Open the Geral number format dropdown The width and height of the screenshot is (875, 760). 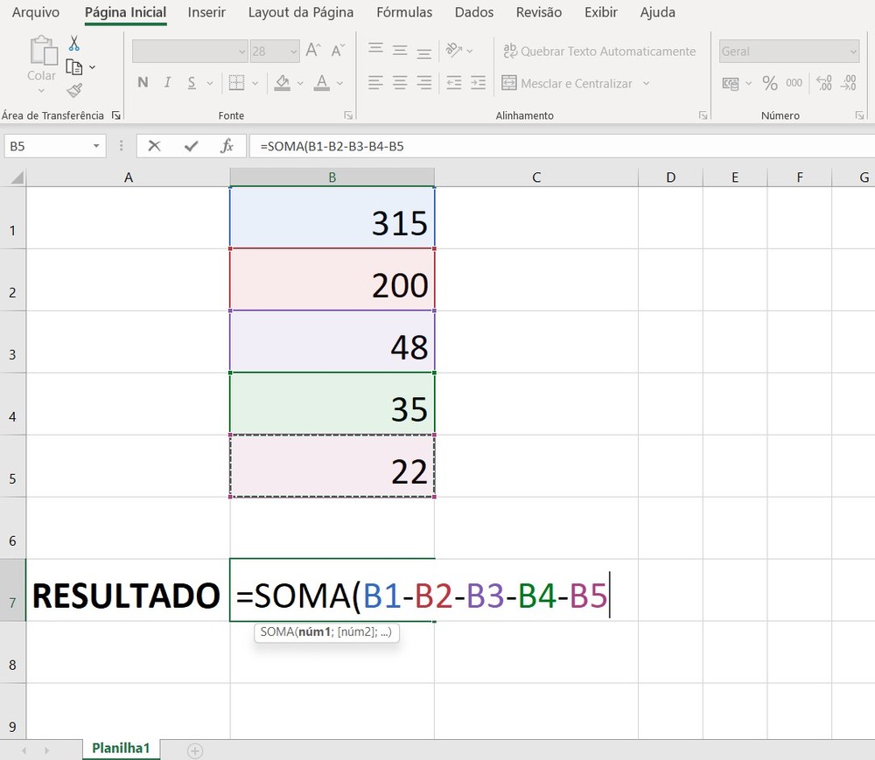[855, 52]
